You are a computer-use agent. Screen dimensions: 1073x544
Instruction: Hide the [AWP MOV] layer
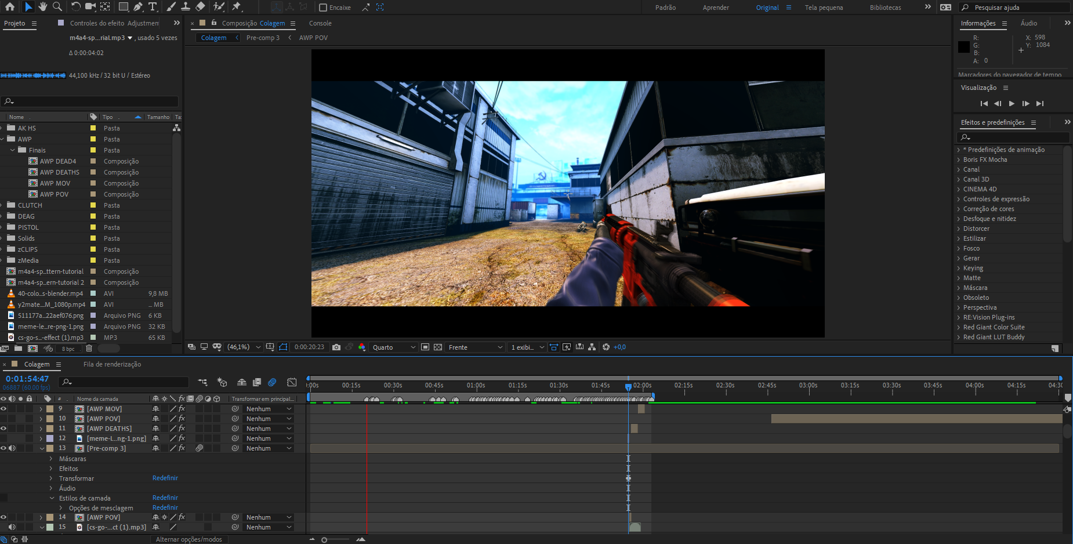tap(3, 408)
